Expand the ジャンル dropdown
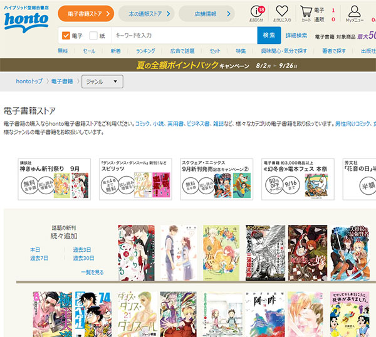This screenshot has width=376, height=337. [102, 81]
